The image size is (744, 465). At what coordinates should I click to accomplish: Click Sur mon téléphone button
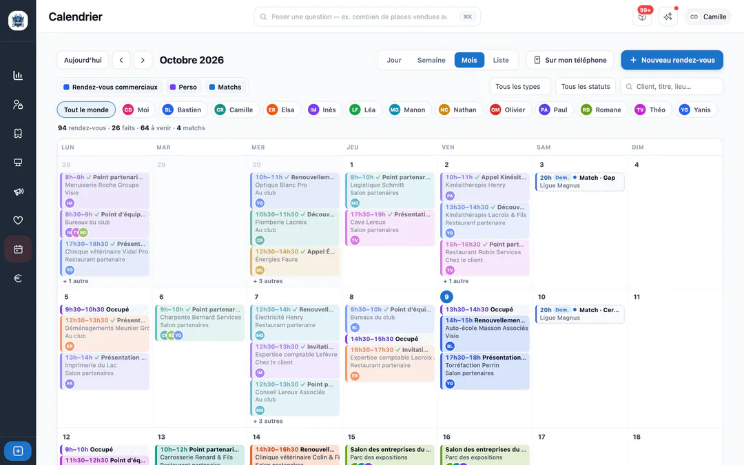coord(570,60)
